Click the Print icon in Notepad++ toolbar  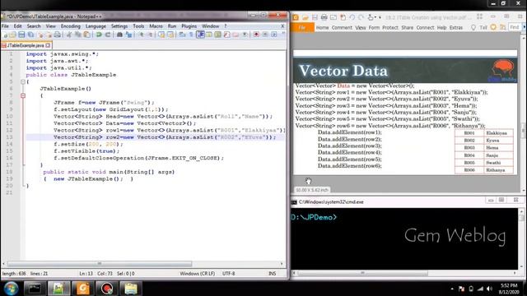(58, 35)
